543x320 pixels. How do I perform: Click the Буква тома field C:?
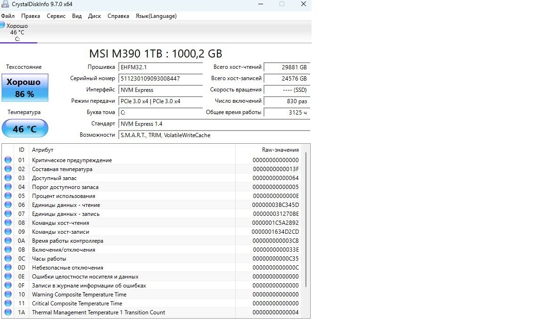(160, 113)
